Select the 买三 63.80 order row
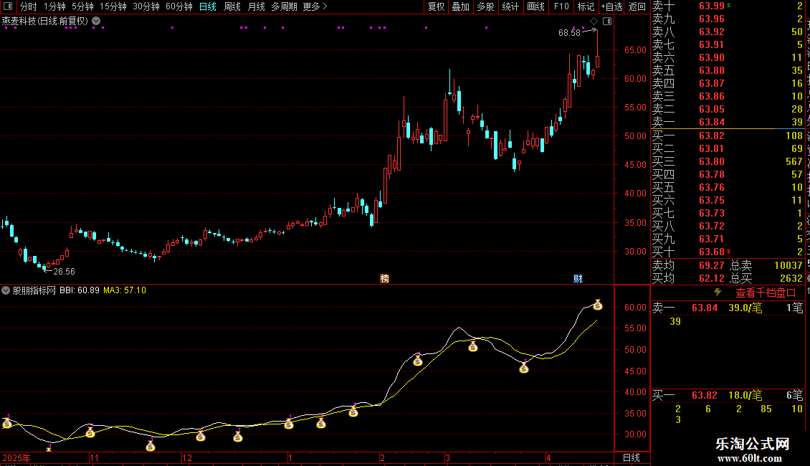Image resolution: width=810 pixels, height=466 pixels. pyautogui.click(x=728, y=161)
